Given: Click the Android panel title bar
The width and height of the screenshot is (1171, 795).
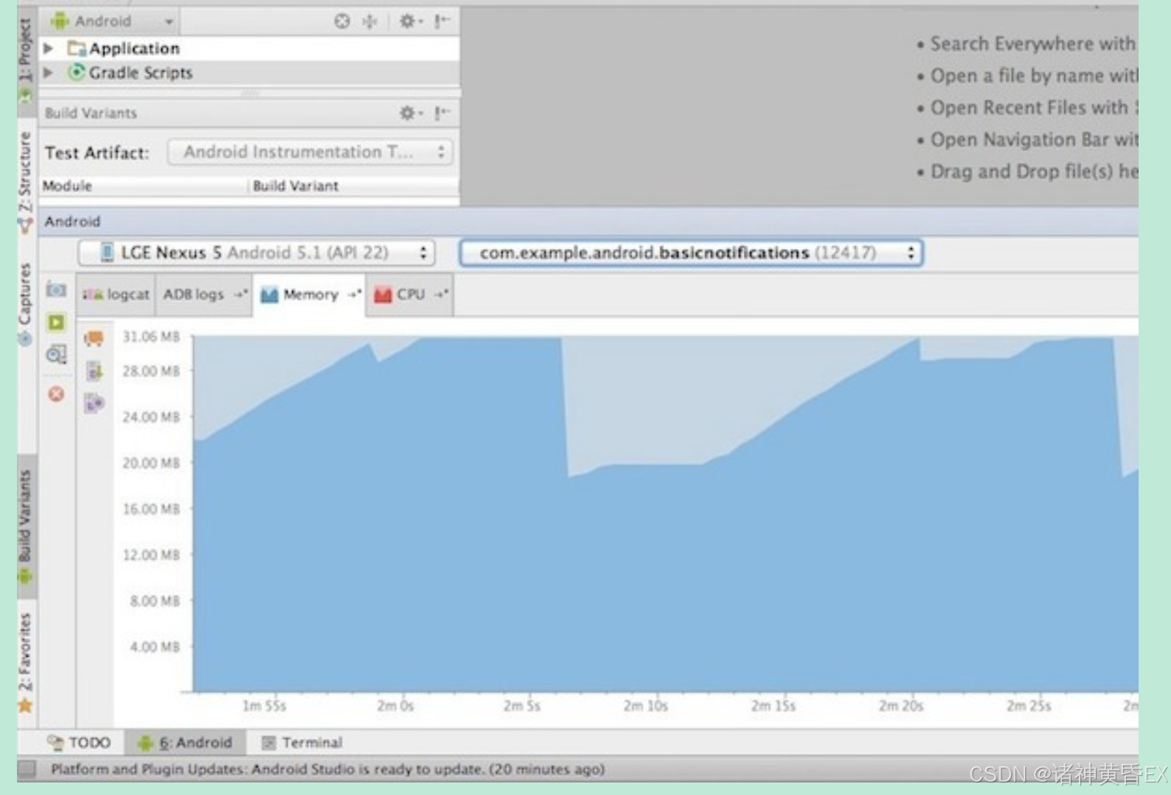Looking at the screenshot, I should point(588,222).
